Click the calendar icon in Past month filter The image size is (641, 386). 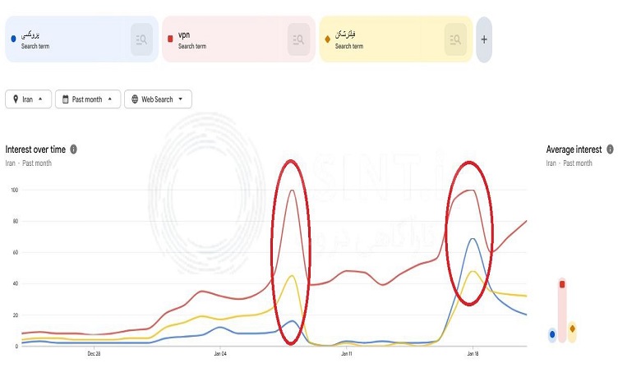(x=66, y=99)
